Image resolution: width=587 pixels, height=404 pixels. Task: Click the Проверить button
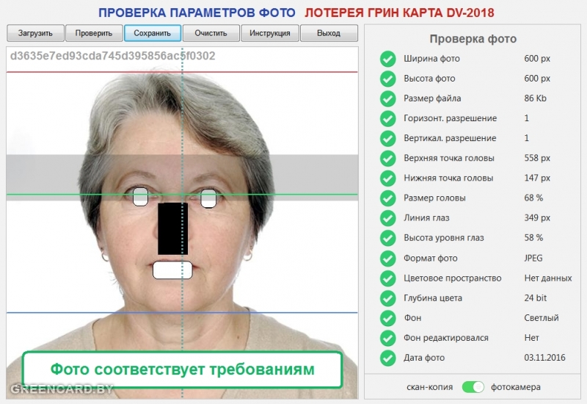[94, 33]
